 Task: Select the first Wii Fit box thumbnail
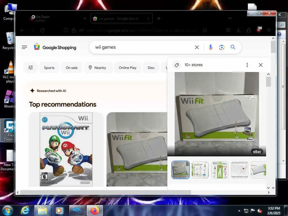180,170
